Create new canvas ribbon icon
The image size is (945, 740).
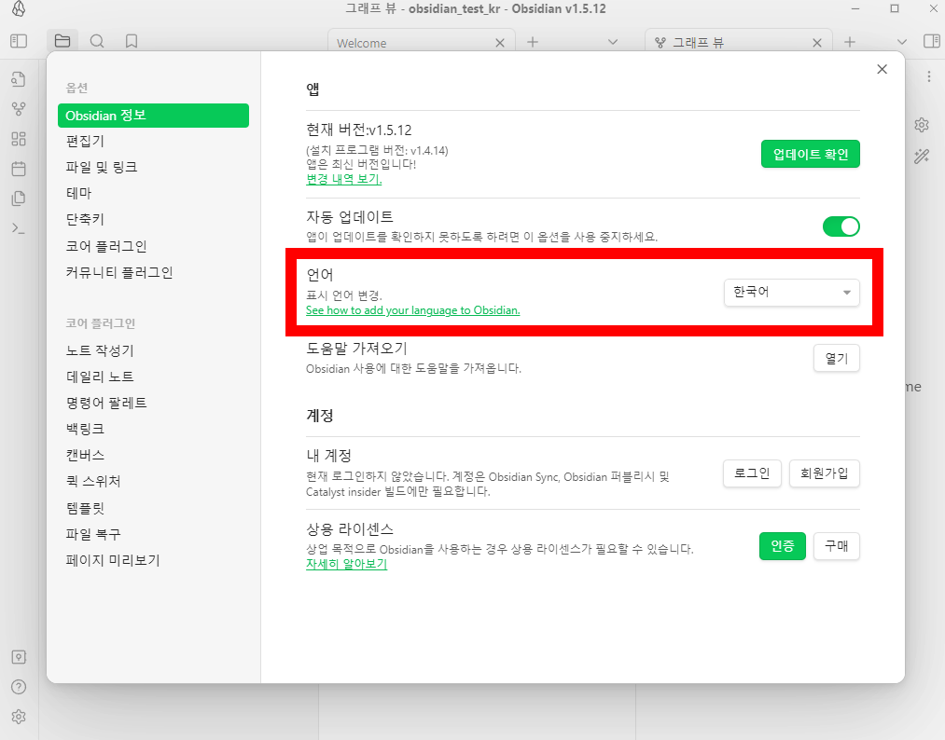click(19, 139)
